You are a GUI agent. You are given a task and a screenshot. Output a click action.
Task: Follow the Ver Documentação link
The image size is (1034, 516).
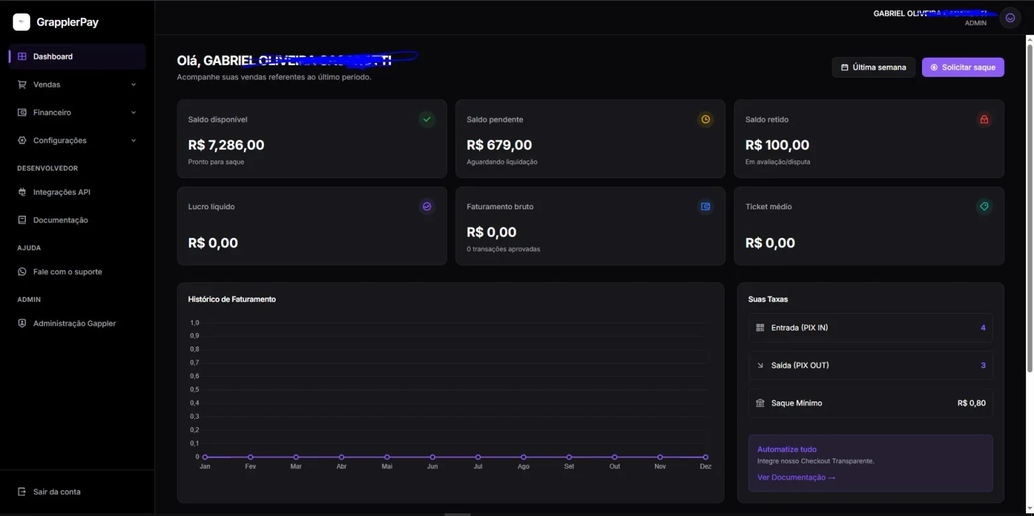[x=796, y=478]
